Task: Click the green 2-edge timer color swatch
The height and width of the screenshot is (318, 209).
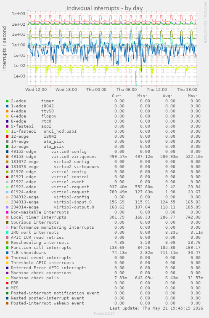Action: (7, 101)
